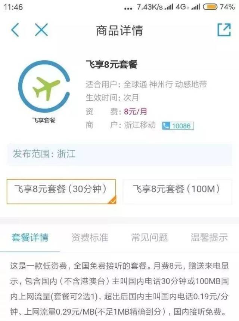Tap the 浙江移动 merchant name
The width and height of the screenshot is (239, 321).
(x=140, y=125)
